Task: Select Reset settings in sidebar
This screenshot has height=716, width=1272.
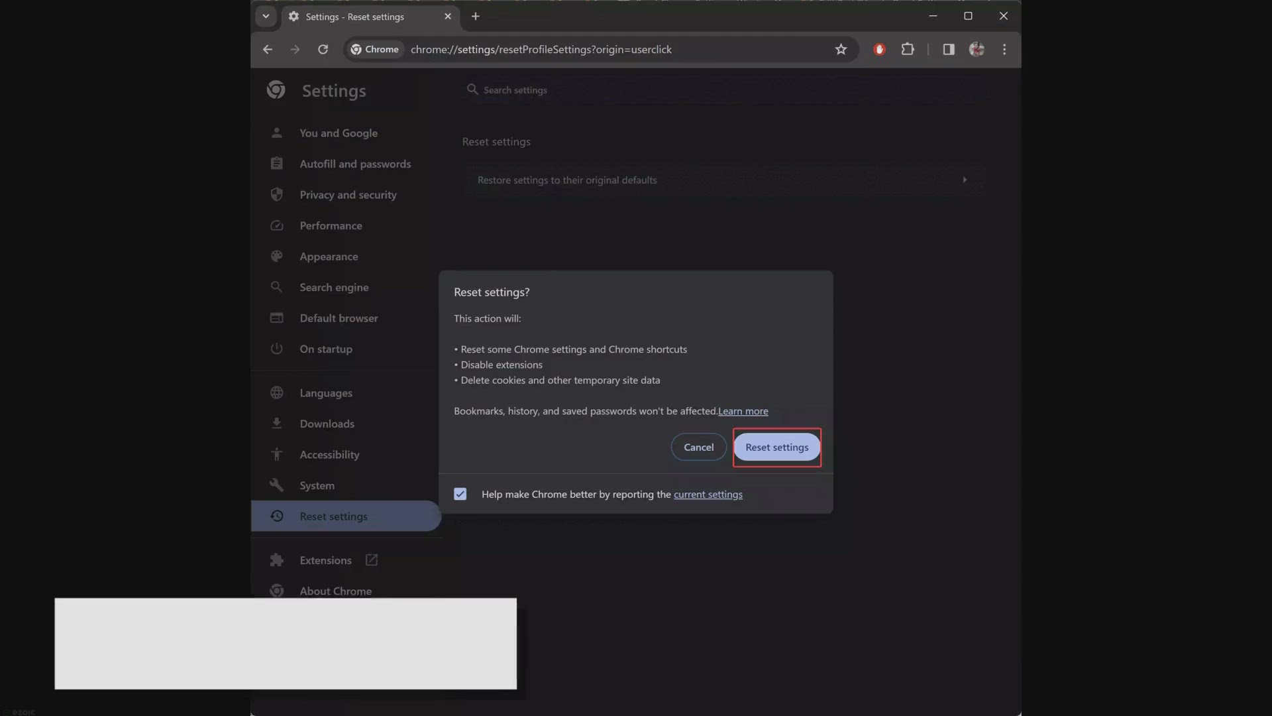Action: pyautogui.click(x=345, y=516)
